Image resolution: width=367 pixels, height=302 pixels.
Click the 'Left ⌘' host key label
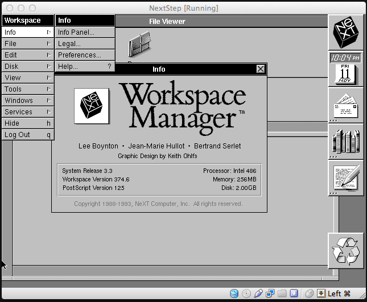point(339,293)
